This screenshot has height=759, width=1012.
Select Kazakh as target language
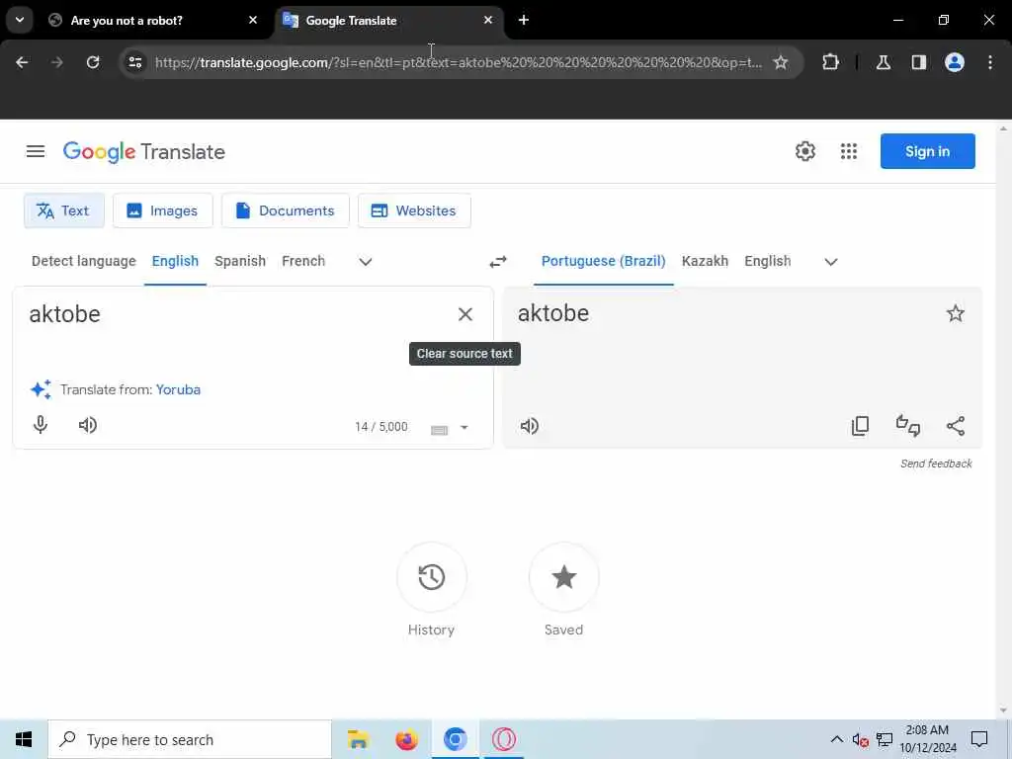tap(705, 261)
